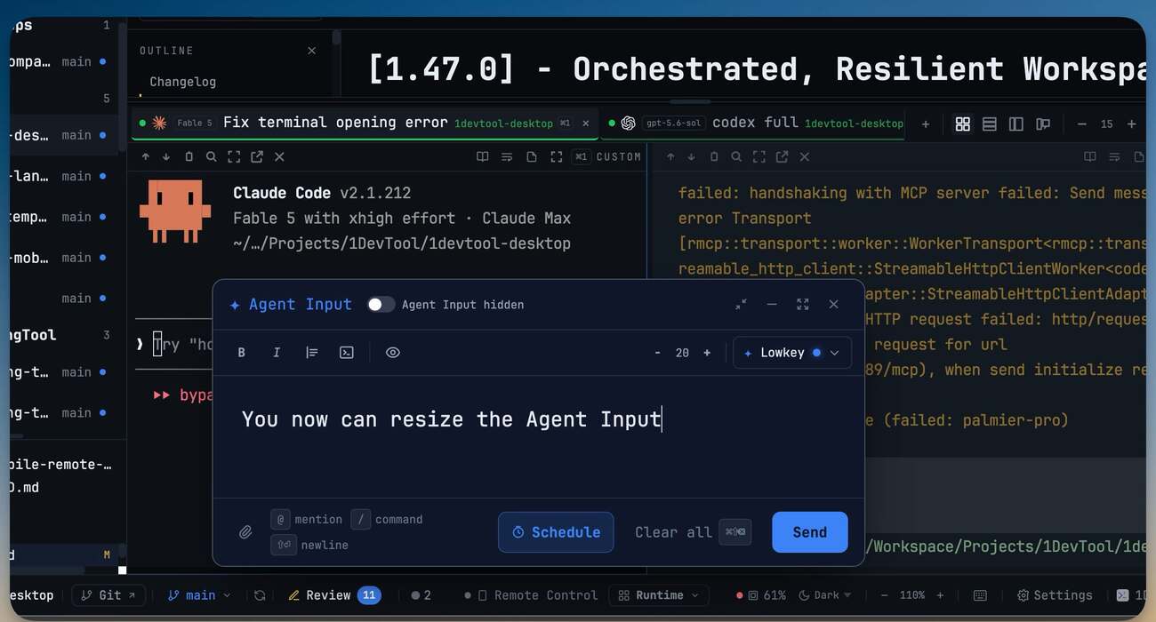This screenshot has height=622, width=1156.
Task: Select the fourth layout icon after columns
Action: tap(1043, 124)
